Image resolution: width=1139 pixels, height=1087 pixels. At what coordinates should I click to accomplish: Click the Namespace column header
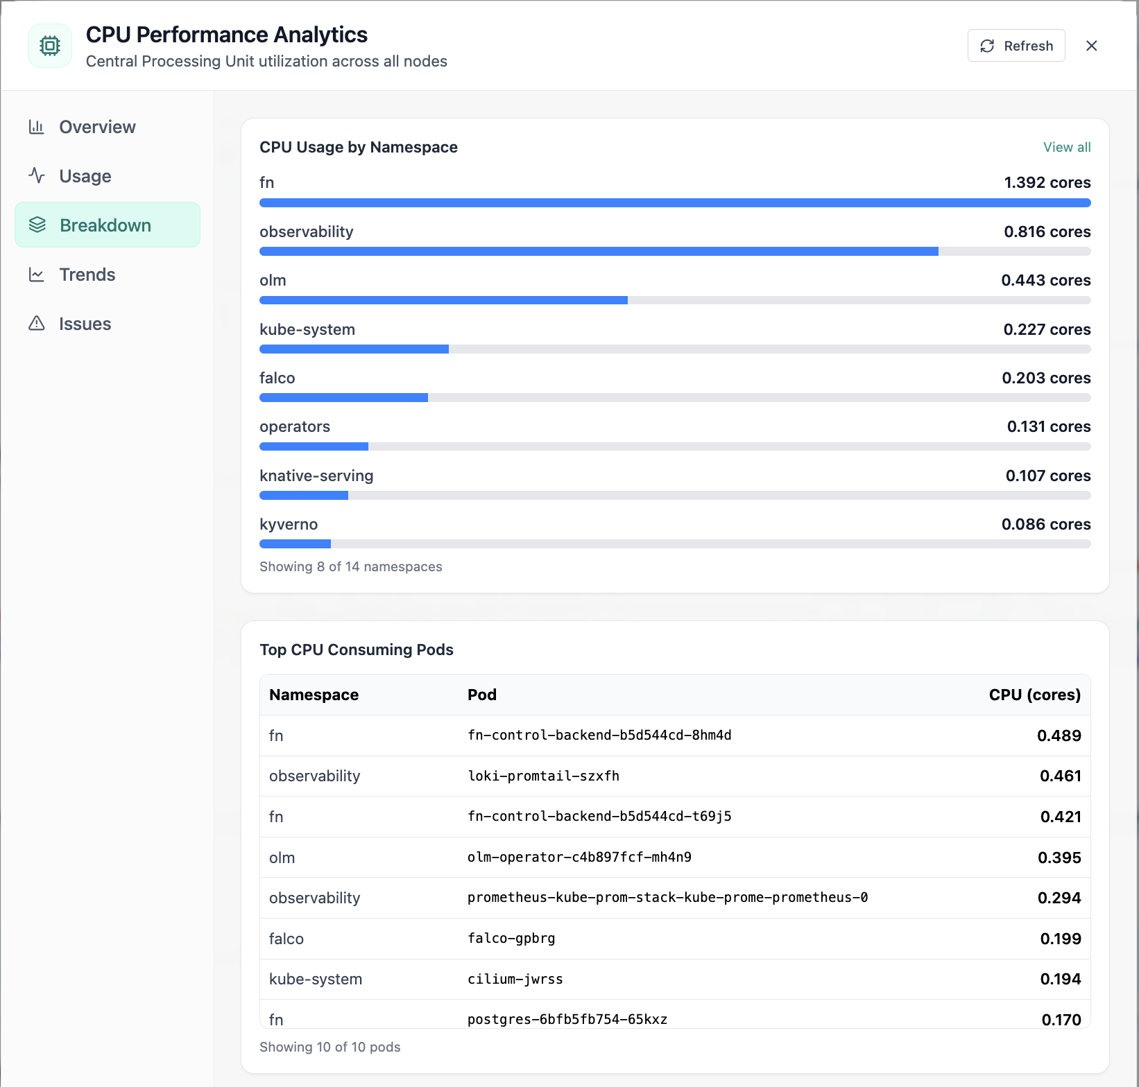point(314,695)
